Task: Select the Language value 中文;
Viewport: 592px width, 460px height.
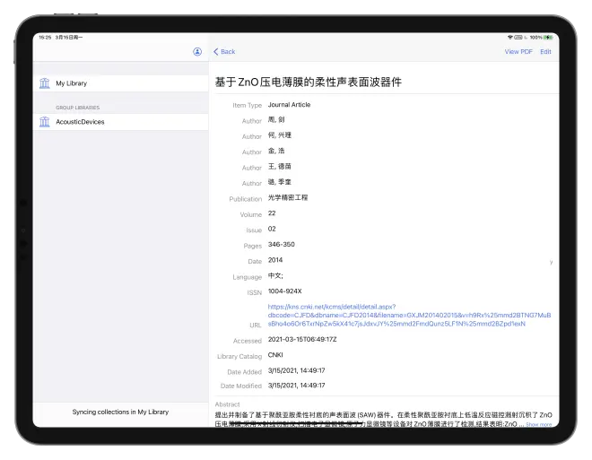Action: [x=275, y=276]
